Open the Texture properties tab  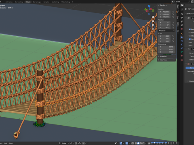[x=182, y=60]
